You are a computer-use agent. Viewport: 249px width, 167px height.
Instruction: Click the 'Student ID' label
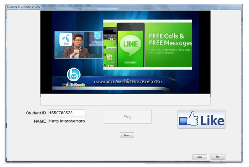36,113
